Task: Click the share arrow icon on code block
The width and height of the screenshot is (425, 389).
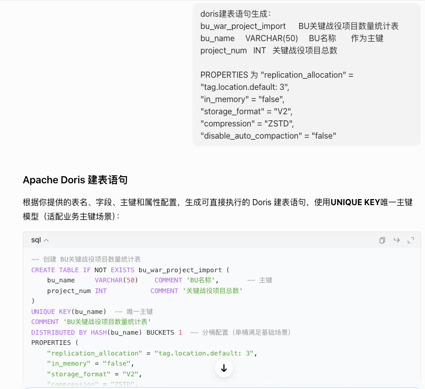Action: 397,240
